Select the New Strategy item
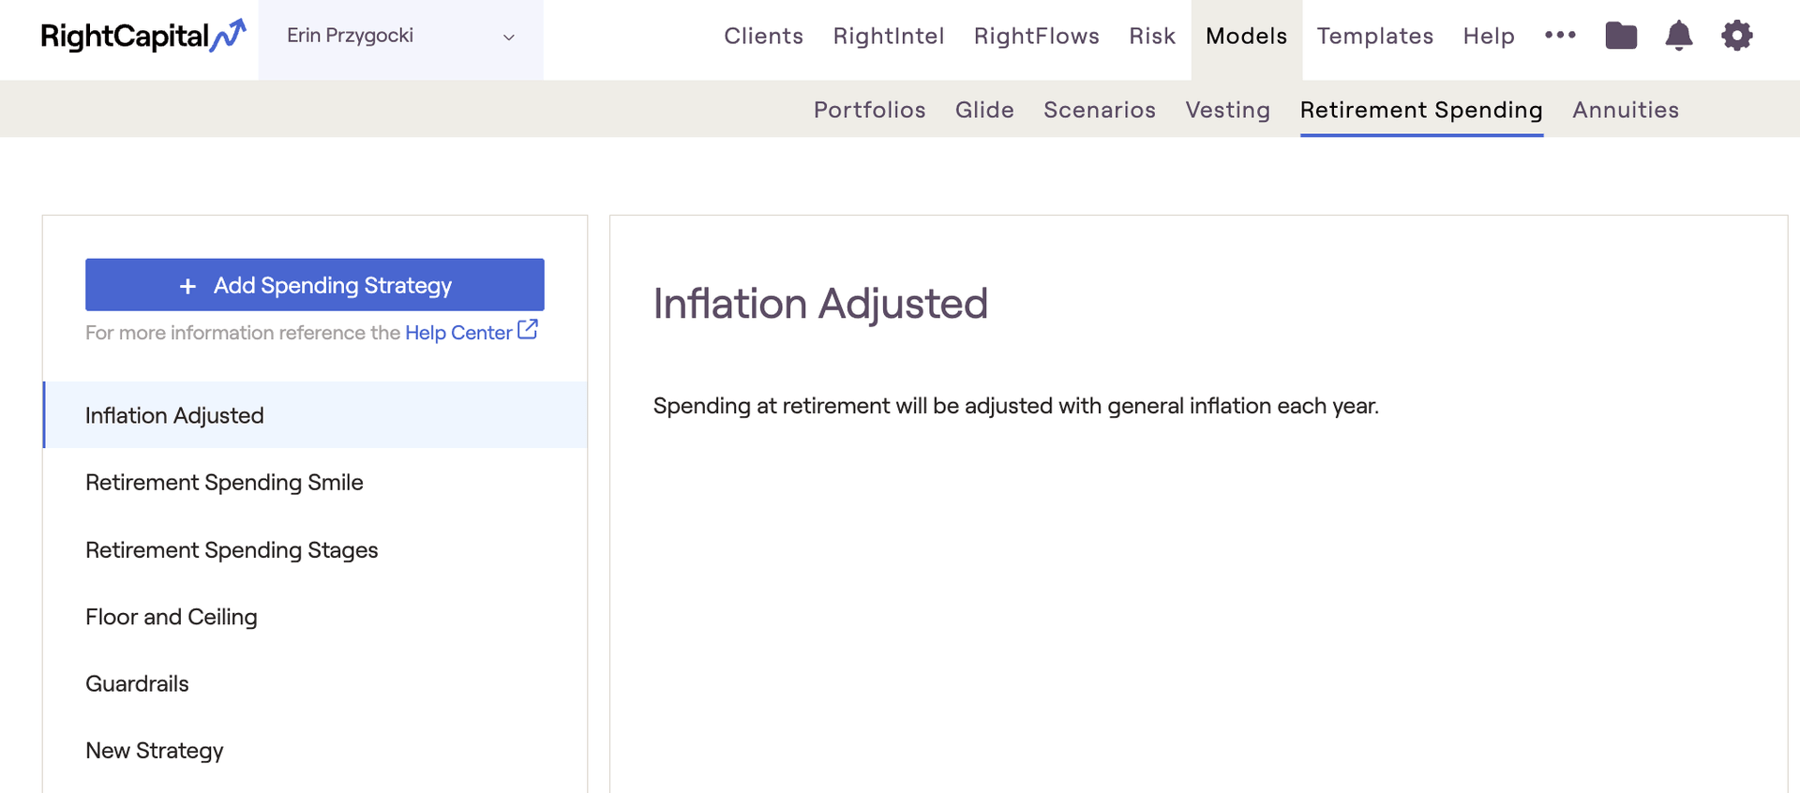The width and height of the screenshot is (1800, 793). [x=155, y=751]
